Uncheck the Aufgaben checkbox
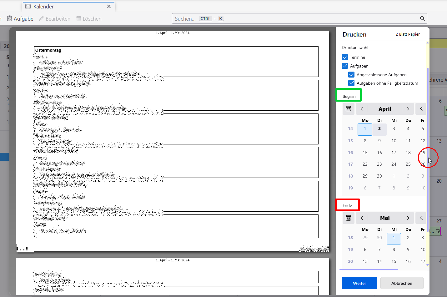 (345, 66)
